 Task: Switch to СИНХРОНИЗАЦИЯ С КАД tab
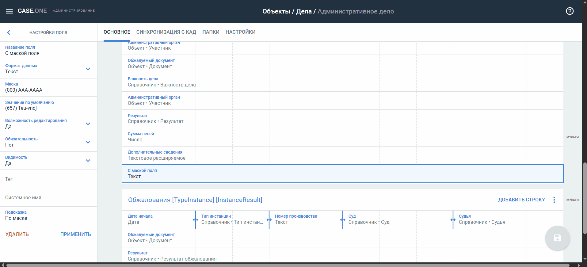tap(166, 32)
